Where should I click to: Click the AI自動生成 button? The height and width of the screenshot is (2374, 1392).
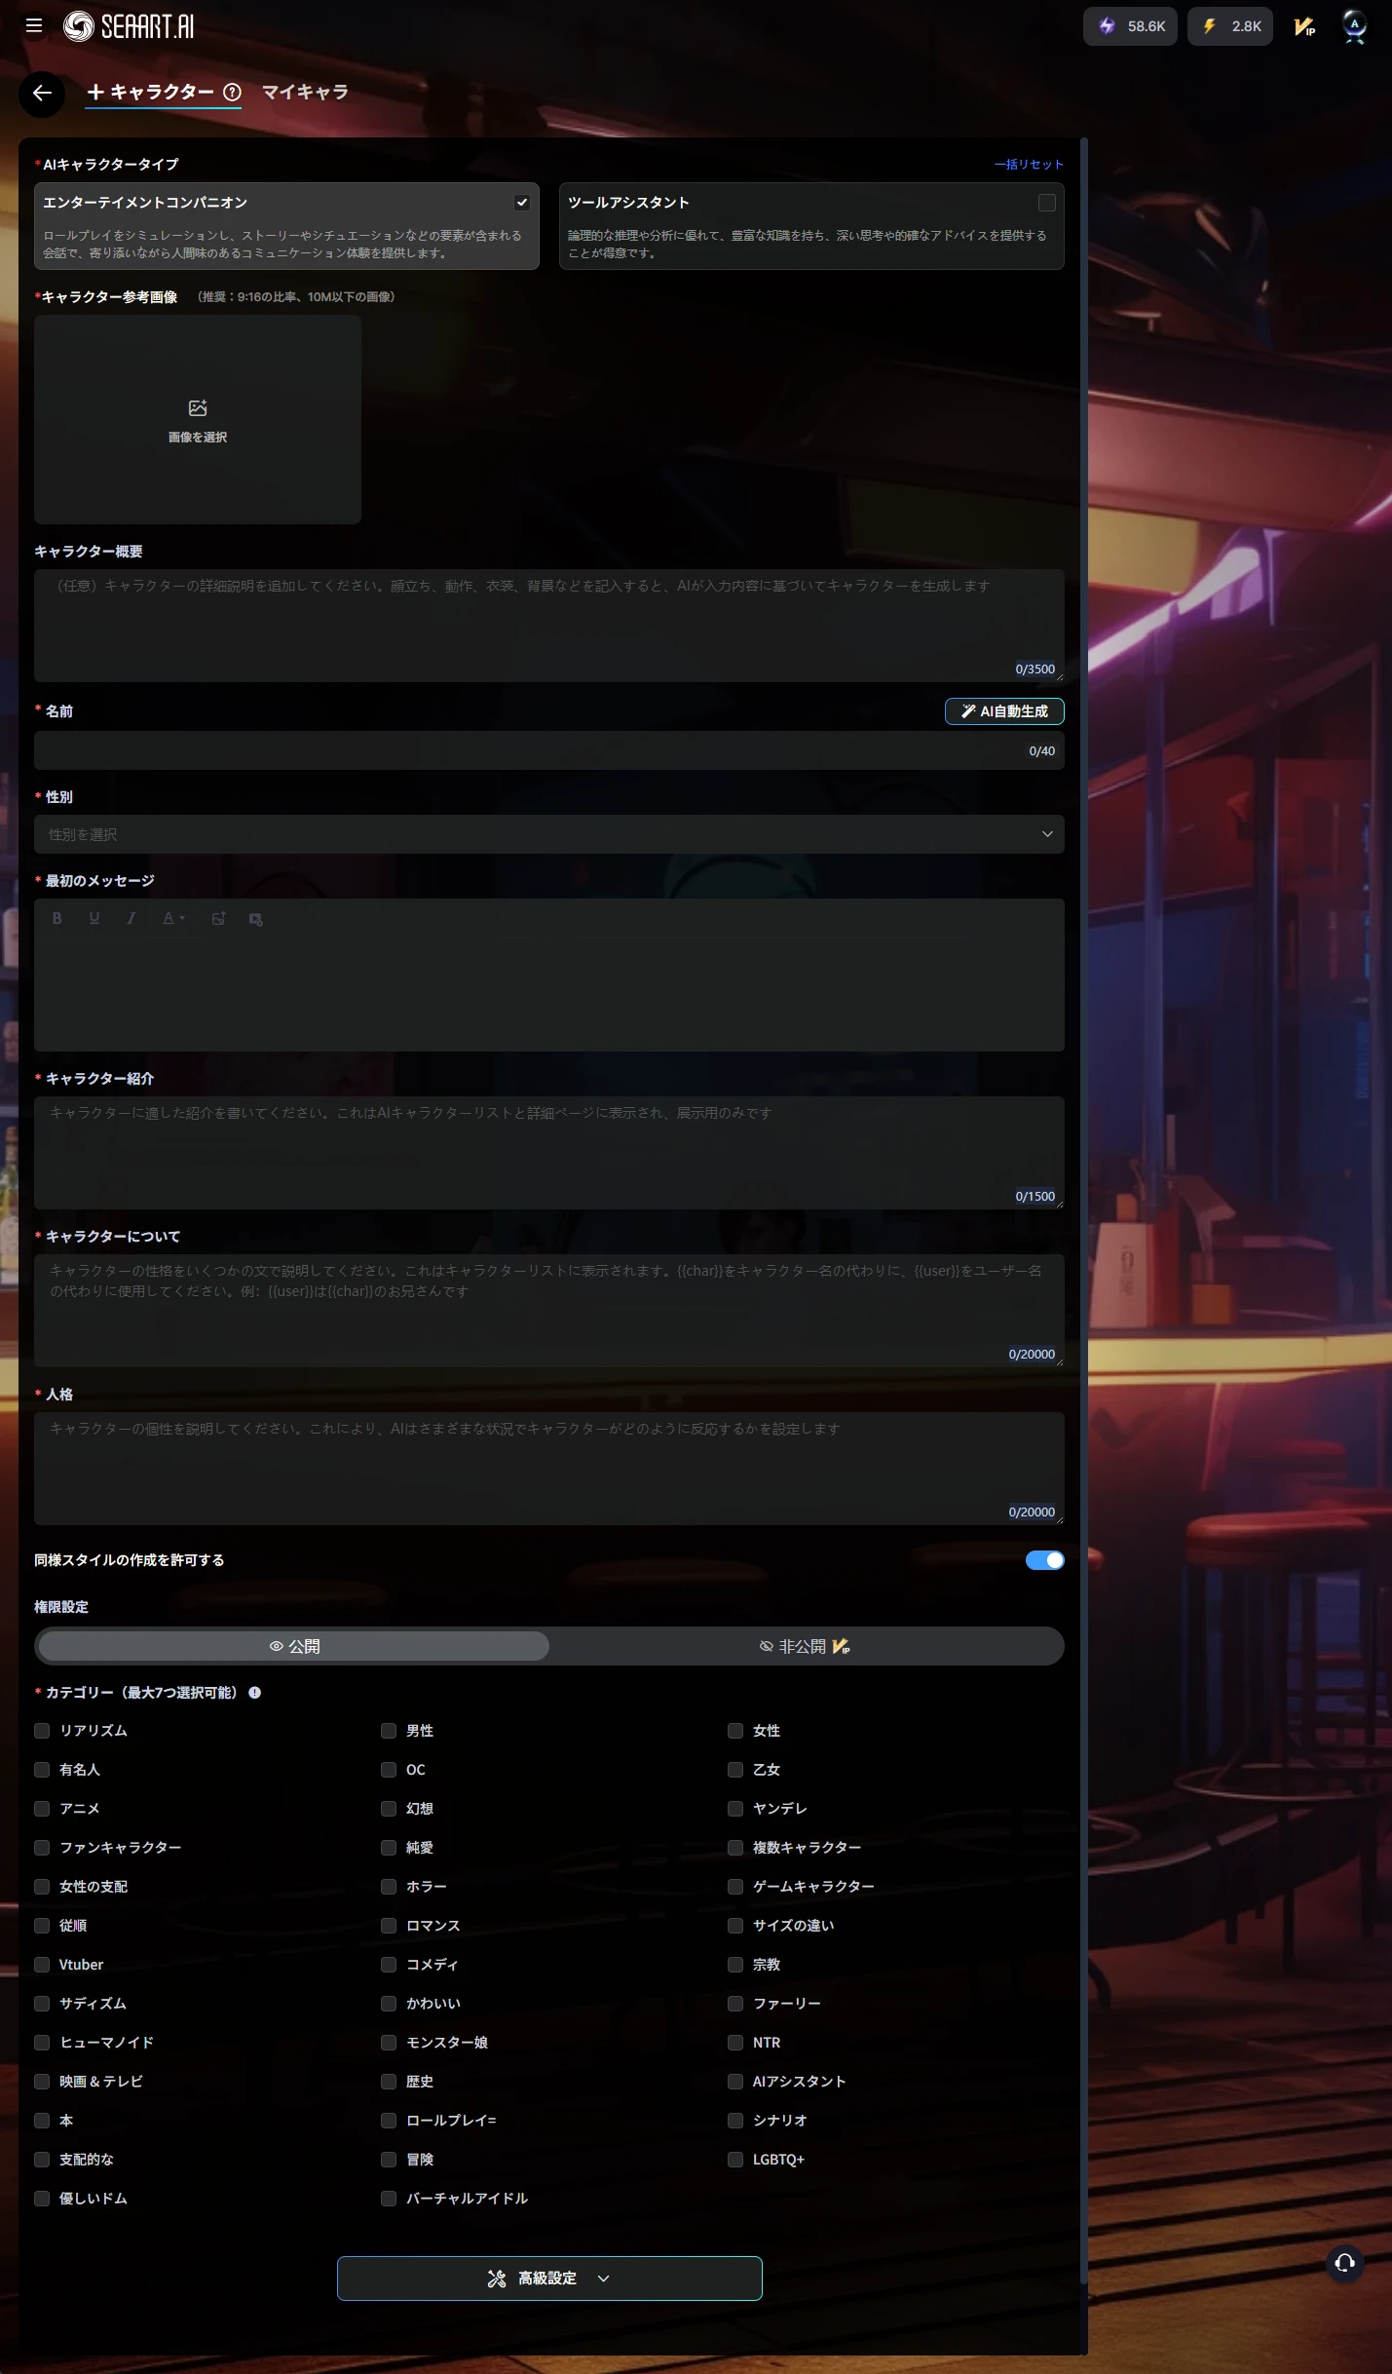pyautogui.click(x=1004, y=711)
